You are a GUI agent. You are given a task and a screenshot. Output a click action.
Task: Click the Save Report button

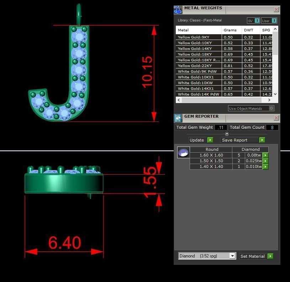tap(240, 140)
